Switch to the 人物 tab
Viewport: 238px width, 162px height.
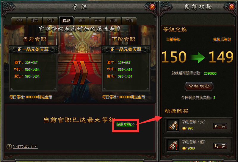point(19,21)
